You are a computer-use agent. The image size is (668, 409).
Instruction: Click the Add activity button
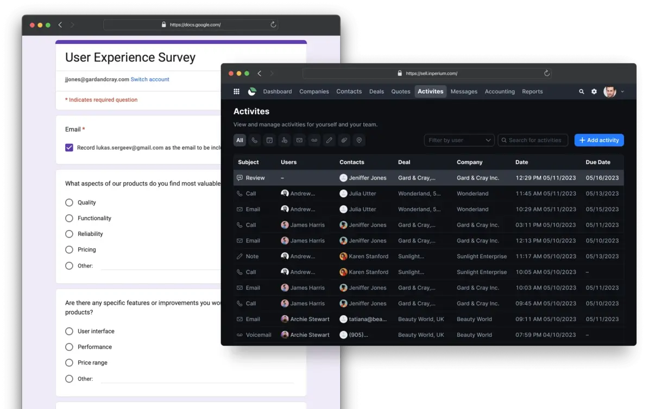point(599,140)
